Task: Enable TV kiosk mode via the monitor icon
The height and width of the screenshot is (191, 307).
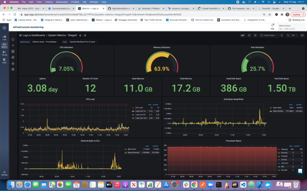Action: (302, 35)
